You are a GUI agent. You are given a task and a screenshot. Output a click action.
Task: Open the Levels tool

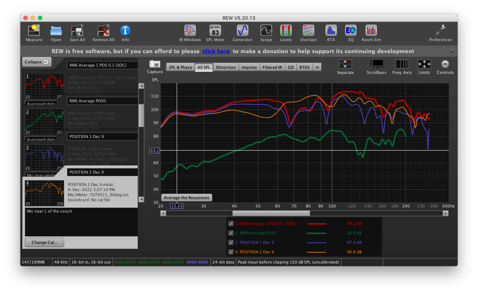(286, 30)
